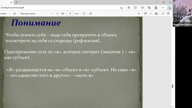Click the scrollbar down arrow
This screenshot has width=192, height=108.
(x=172, y=107)
